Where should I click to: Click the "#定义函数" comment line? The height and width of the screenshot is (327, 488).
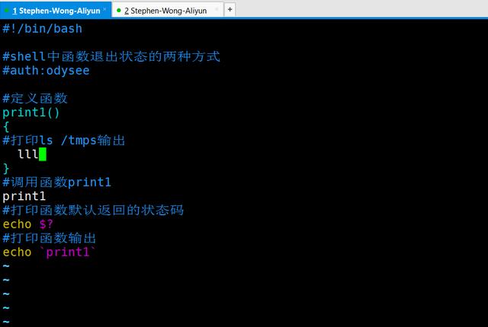click(x=35, y=98)
